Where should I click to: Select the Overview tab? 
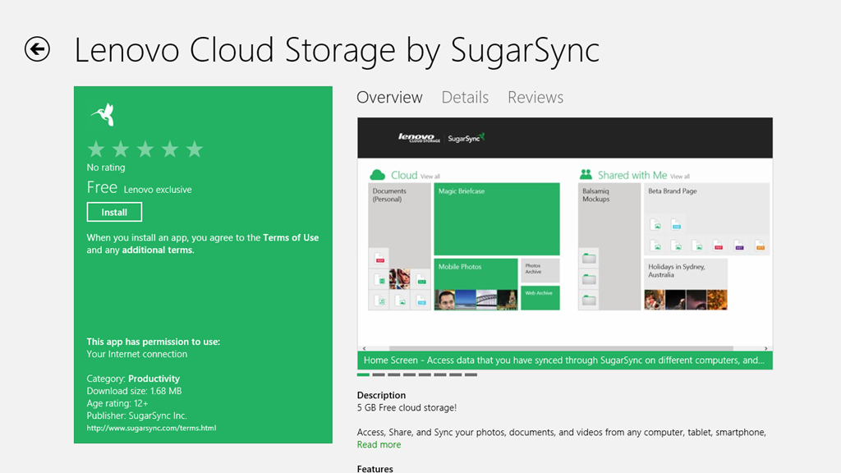[x=389, y=98]
